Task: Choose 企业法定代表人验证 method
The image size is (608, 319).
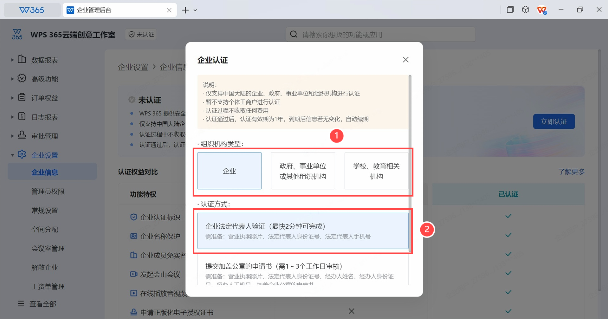Action: (303, 231)
